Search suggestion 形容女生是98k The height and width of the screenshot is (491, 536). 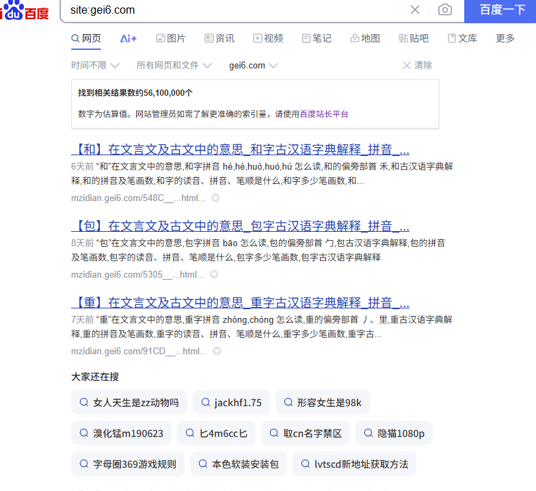[323, 402]
